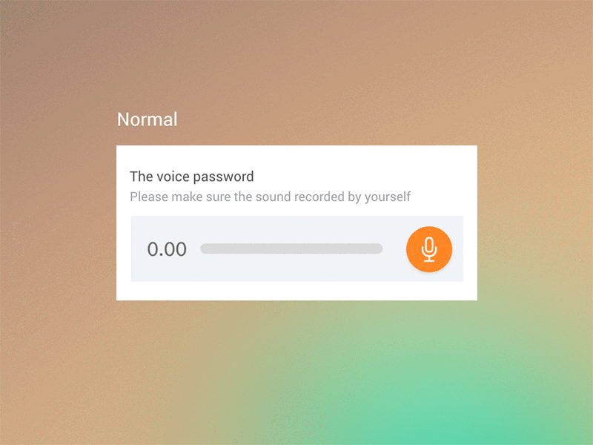This screenshot has width=593, height=445.
Task: Click the panel space between progress bar and microphone
Action: (394, 249)
